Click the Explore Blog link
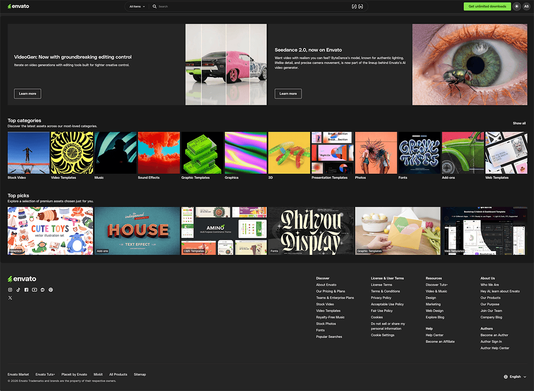 click(435, 317)
